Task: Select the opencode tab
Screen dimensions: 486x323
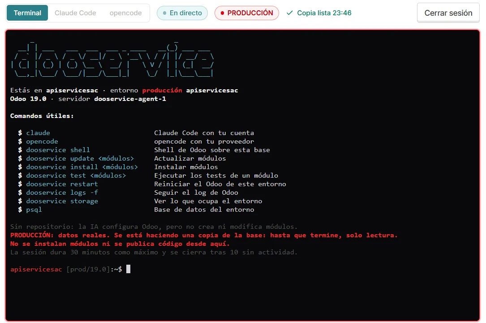Action: tap(125, 13)
